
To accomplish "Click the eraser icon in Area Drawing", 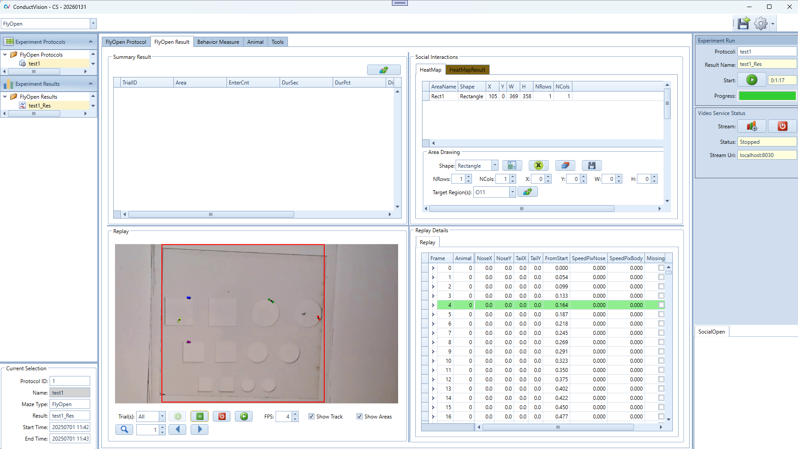I will pyautogui.click(x=565, y=165).
